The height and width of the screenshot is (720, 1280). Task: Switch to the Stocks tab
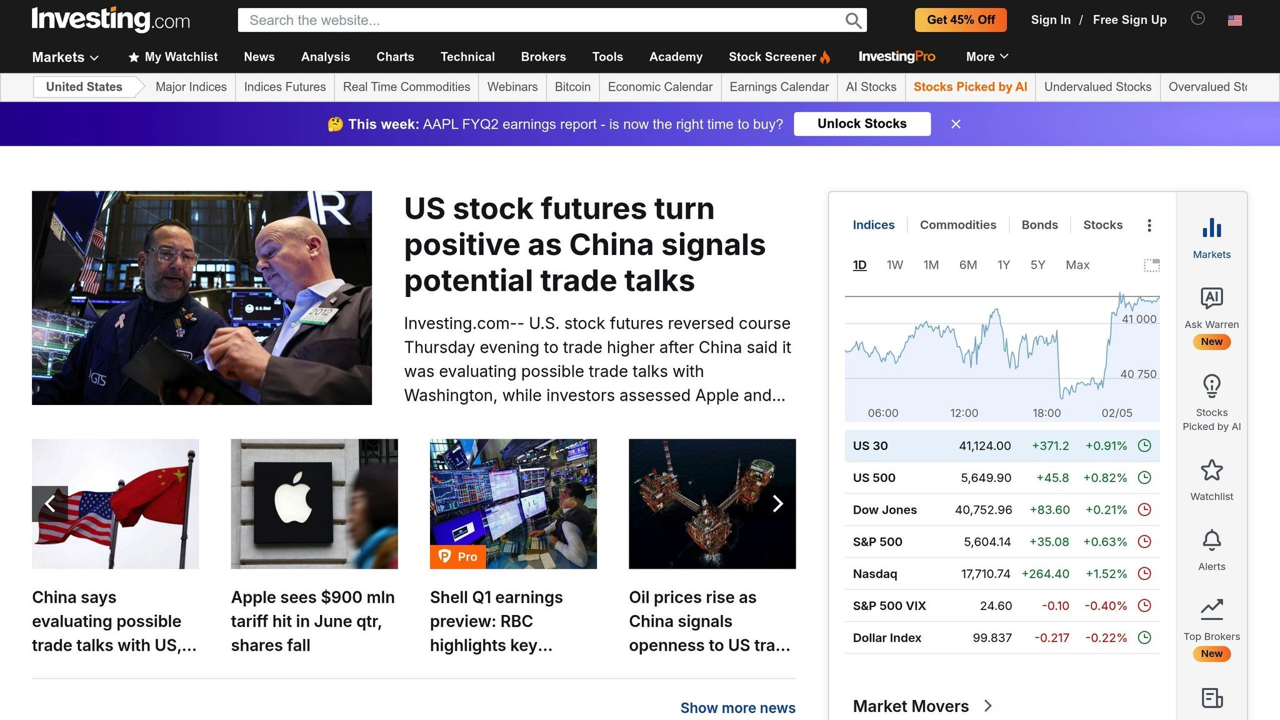tap(1102, 225)
